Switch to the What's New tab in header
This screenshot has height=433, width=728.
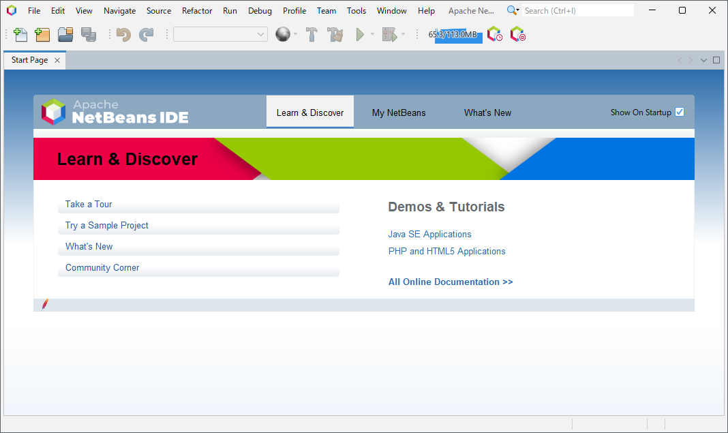point(487,113)
